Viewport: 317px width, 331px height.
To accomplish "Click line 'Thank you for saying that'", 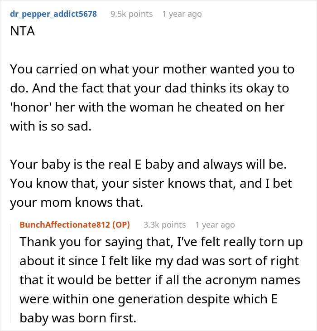I will pyautogui.click(x=161, y=242).
